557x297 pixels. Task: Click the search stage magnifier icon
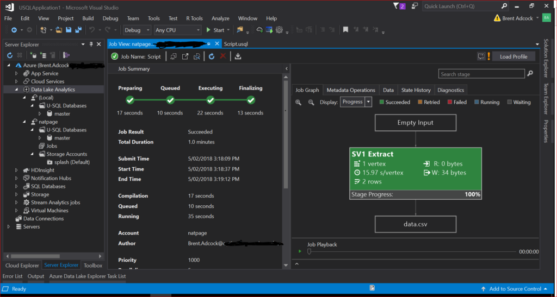click(x=530, y=74)
